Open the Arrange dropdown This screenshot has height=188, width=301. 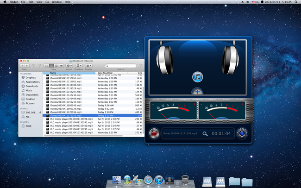coord(88,66)
